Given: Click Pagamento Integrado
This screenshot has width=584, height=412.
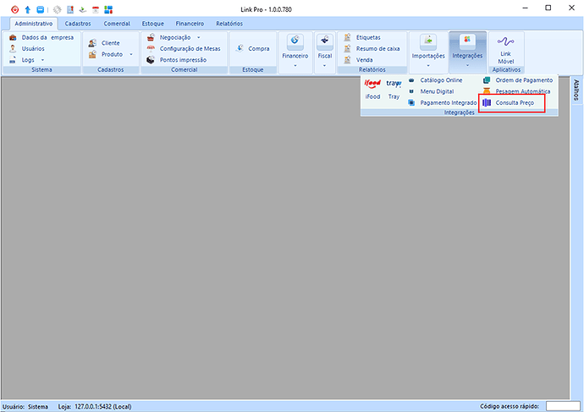Looking at the screenshot, I should [x=442, y=102].
